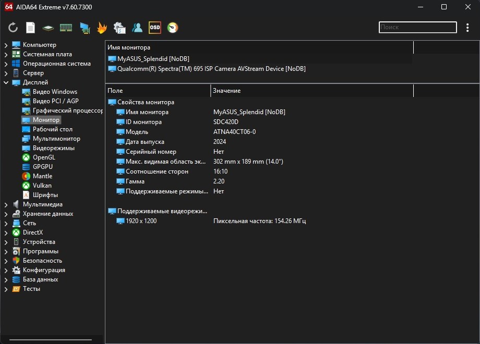The height and width of the screenshot is (344, 480).
Task: Click the CPU chip toolbar icon
Action: coord(48,28)
